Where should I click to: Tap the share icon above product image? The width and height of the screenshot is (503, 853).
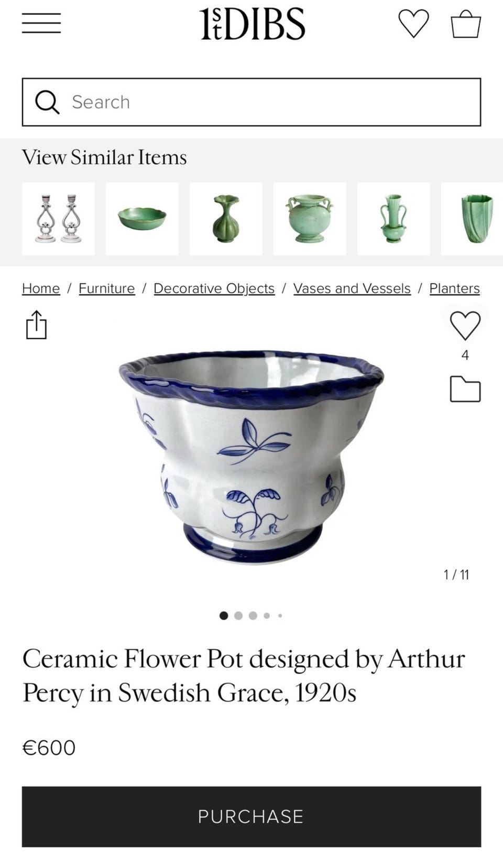[36, 325]
